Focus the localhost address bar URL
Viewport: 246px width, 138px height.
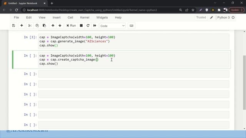tap(92, 10)
